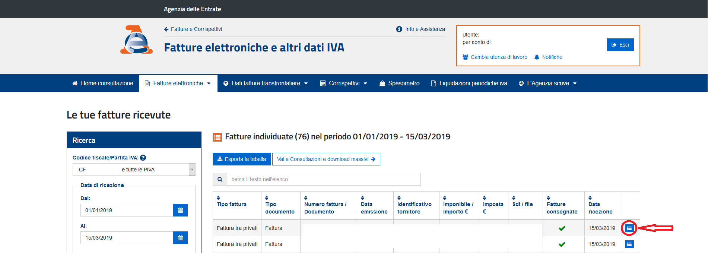Expand Fatture elettroniche menu

click(x=178, y=83)
